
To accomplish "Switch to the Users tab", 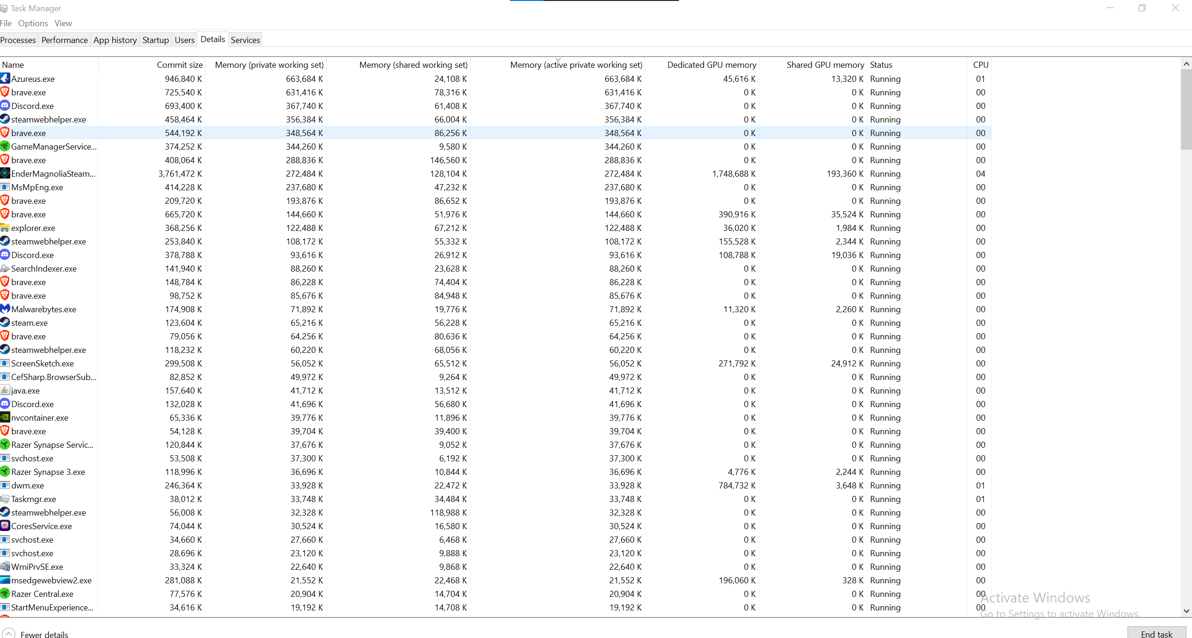I will [x=185, y=40].
